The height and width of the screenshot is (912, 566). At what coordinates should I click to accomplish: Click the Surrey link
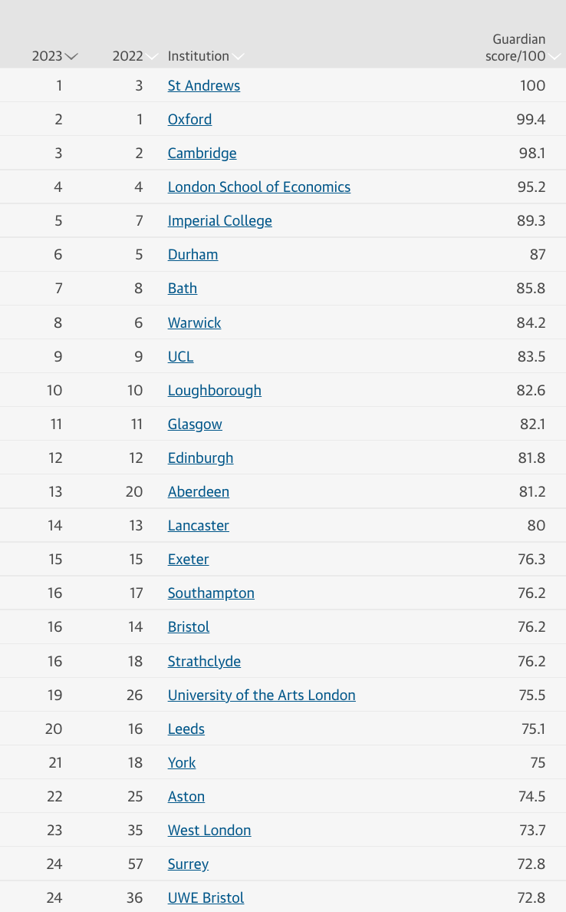188,864
